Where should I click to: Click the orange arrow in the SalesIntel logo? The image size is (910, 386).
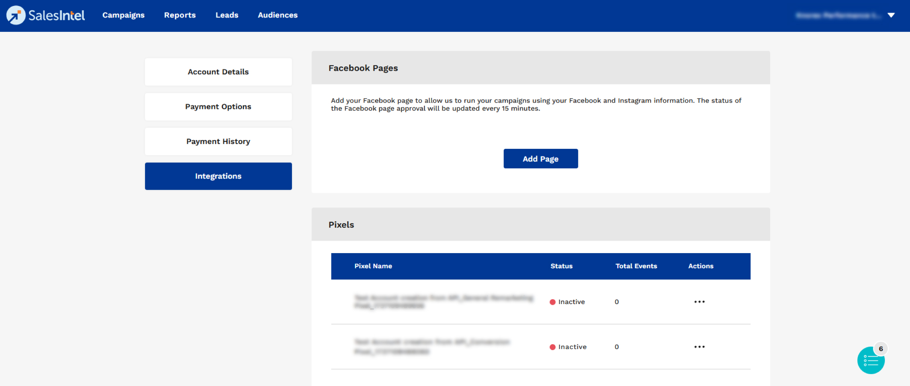click(16, 15)
